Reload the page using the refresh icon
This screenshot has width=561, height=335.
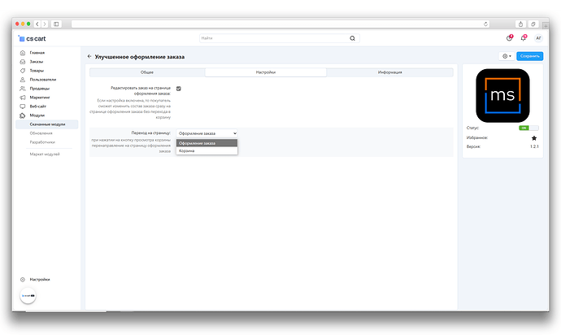(485, 24)
